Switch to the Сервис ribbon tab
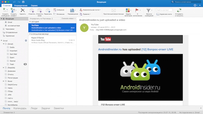The width and height of the screenshot is (203, 114). pos(34,6)
